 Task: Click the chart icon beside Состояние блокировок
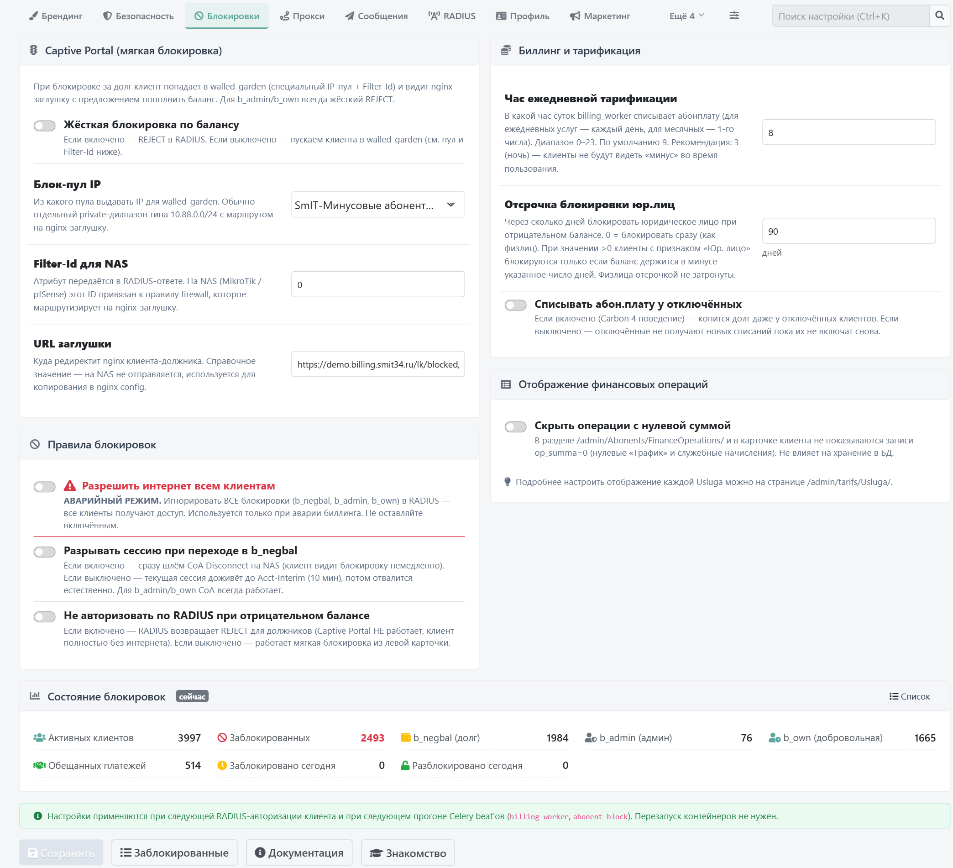(35, 696)
